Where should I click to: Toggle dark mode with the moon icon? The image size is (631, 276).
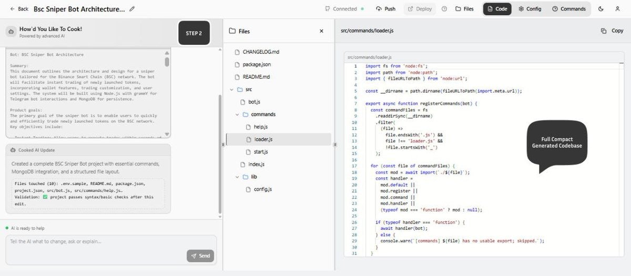pyautogui.click(x=601, y=9)
